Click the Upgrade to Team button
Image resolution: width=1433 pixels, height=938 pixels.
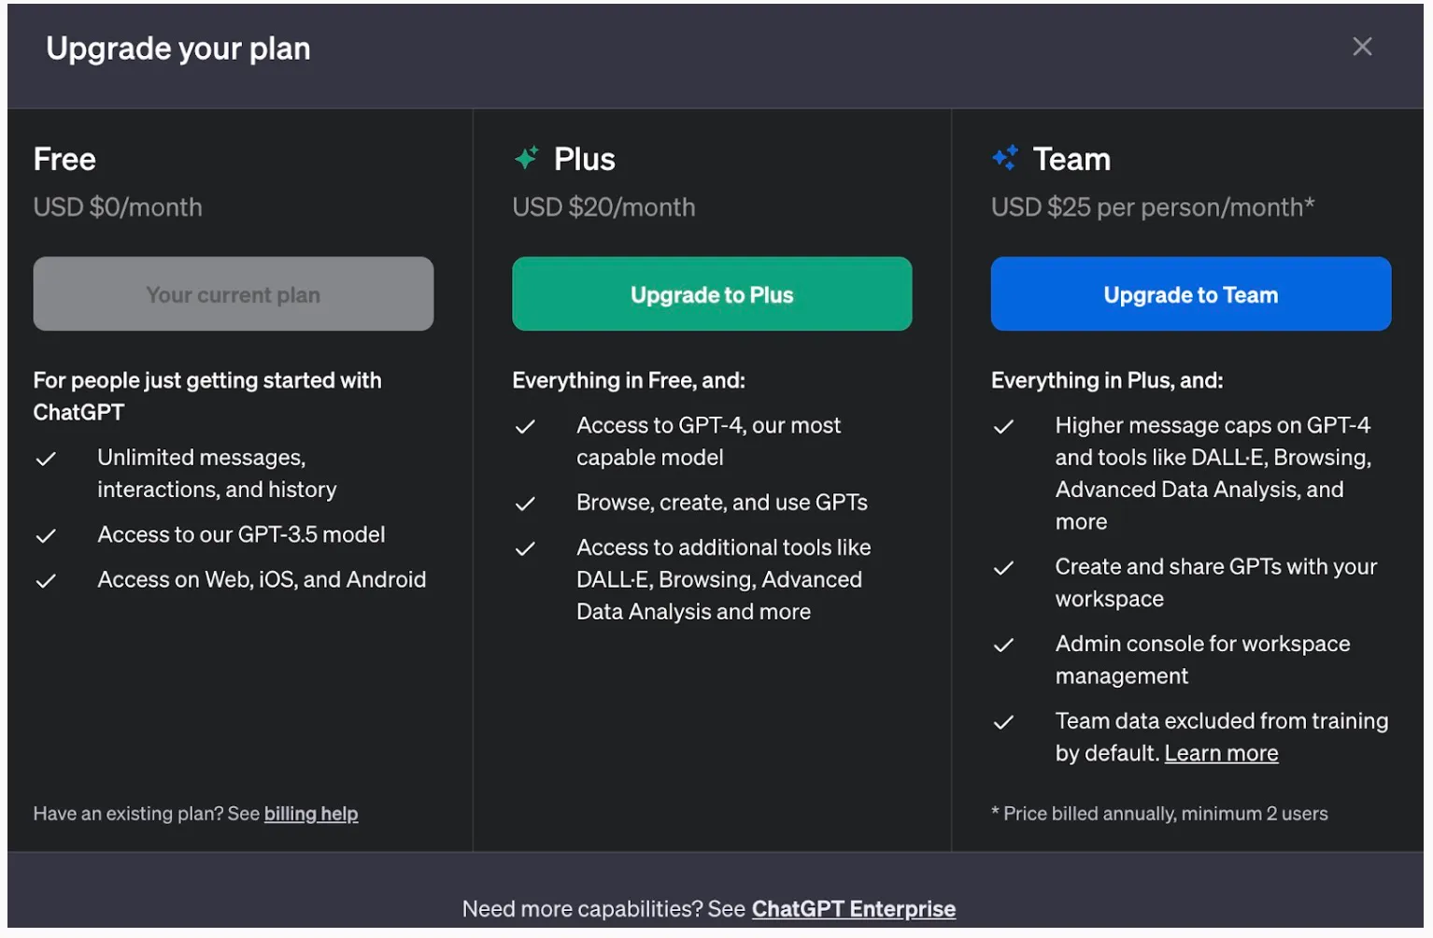tap(1191, 294)
